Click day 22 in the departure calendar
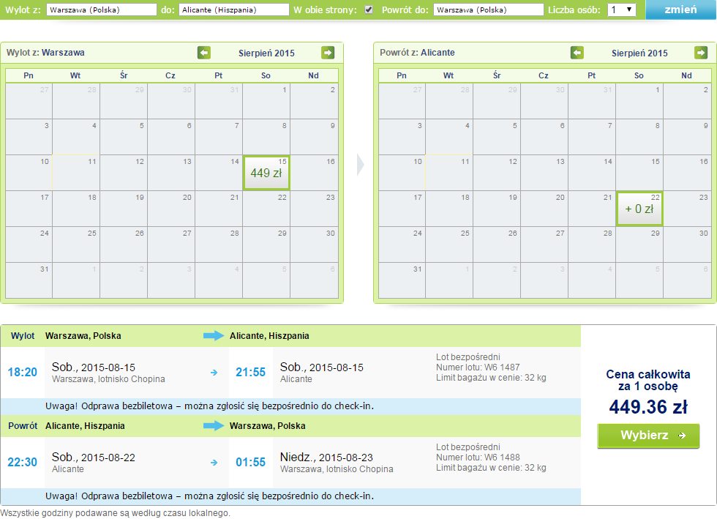 [266, 209]
